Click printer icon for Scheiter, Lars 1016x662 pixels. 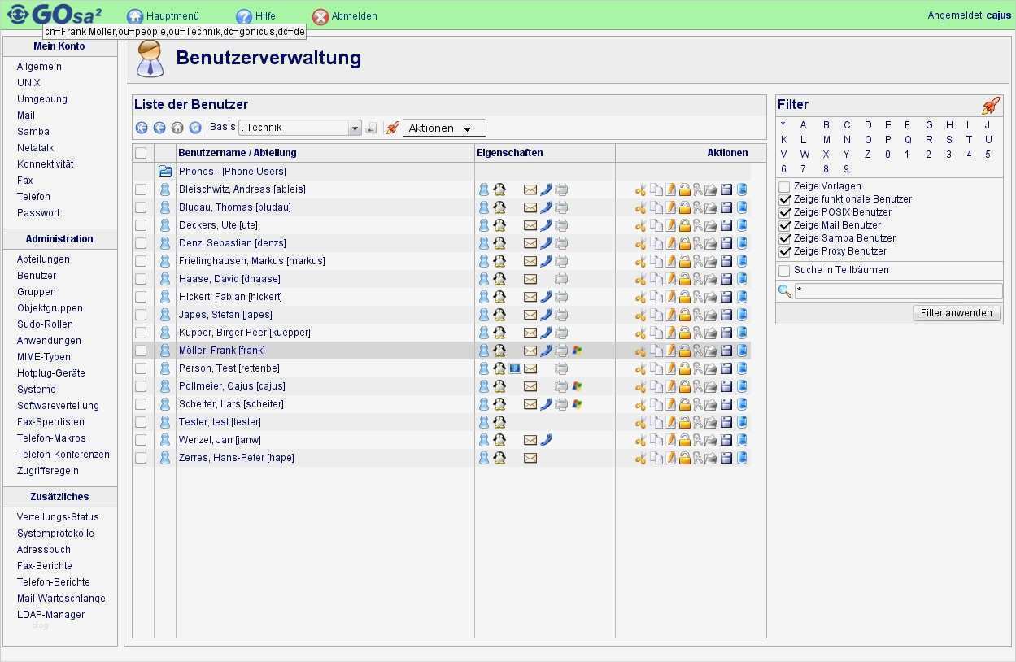pos(561,404)
